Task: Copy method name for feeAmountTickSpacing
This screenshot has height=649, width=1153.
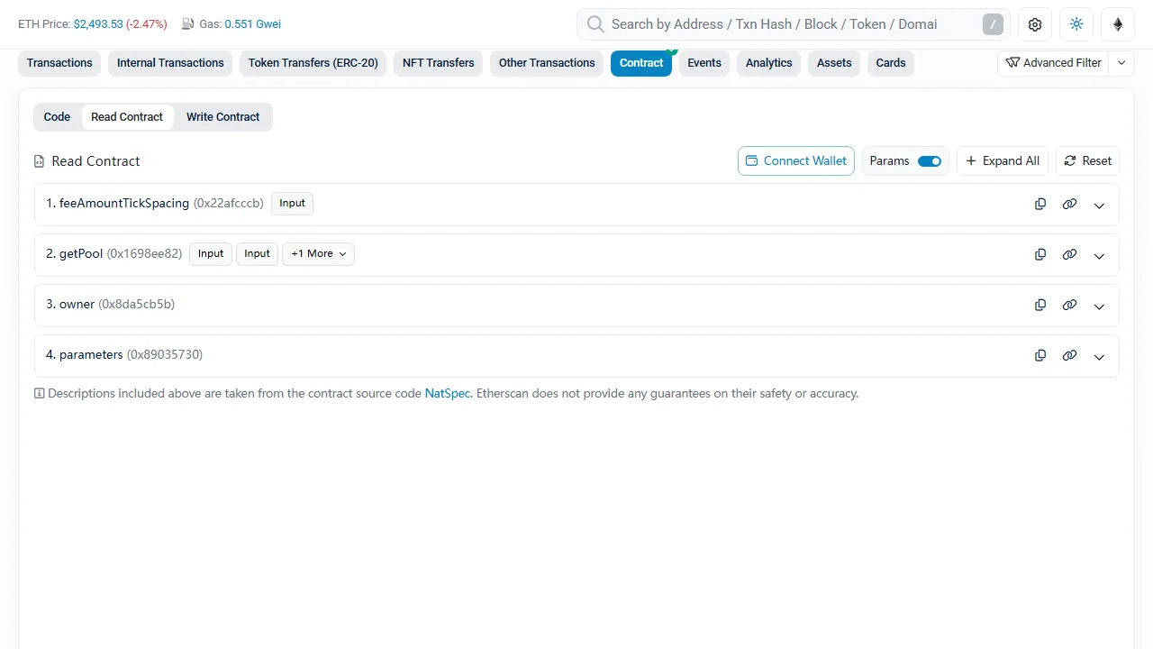Action: (x=1040, y=204)
